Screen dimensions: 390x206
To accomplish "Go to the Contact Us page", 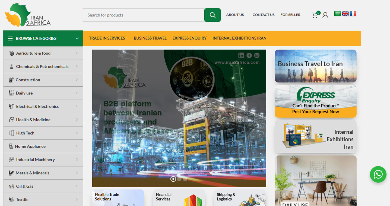I will pos(264,15).
